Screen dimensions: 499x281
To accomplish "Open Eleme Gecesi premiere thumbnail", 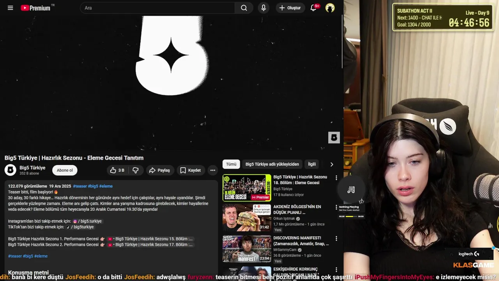I will pyautogui.click(x=247, y=188).
